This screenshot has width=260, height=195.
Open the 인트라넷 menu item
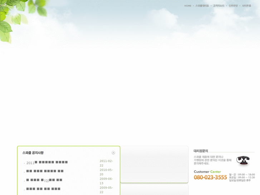coord(233,6)
